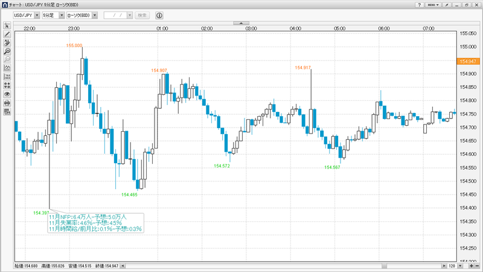Toggle the eye visibility icon in left toolbar
The width and height of the screenshot is (483, 272).
(x=7, y=94)
